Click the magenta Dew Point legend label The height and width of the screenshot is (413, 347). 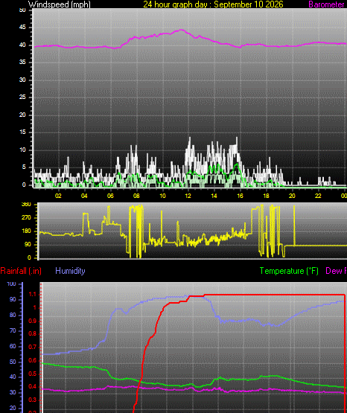(x=336, y=271)
